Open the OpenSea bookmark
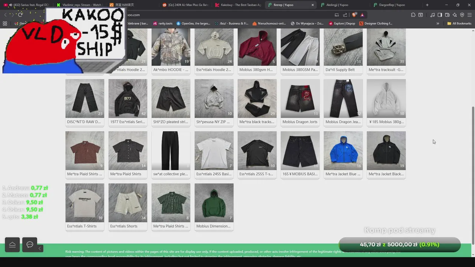 (193, 23)
